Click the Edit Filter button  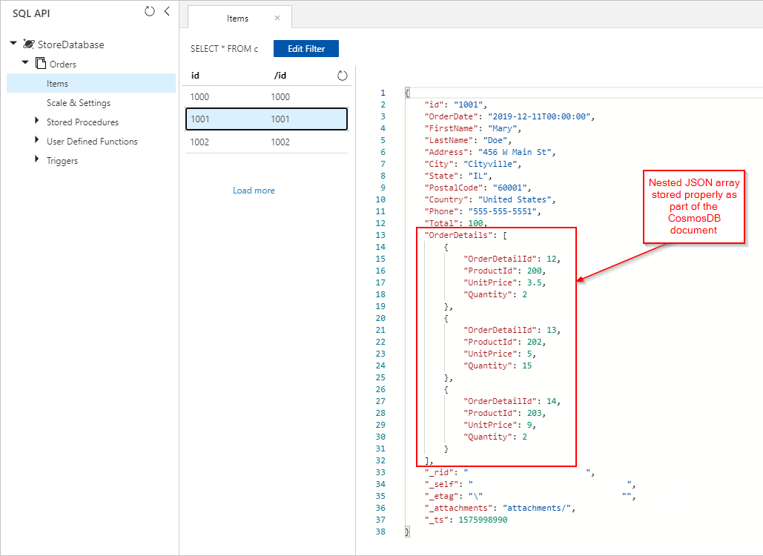(305, 48)
